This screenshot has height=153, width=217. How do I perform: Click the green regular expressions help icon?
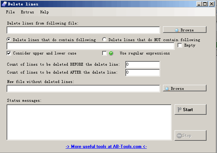pyautogui.click(x=111, y=53)
